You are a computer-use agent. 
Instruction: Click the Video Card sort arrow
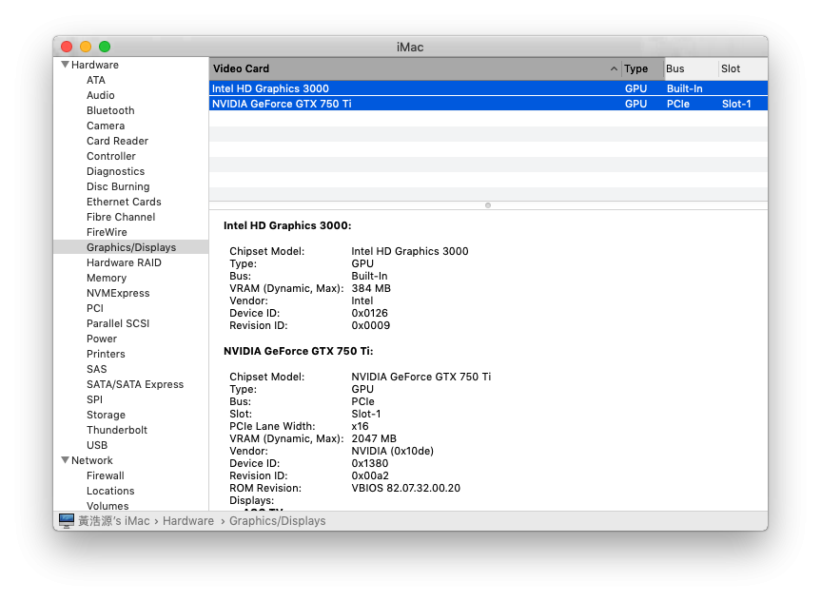tap(614, 68)
